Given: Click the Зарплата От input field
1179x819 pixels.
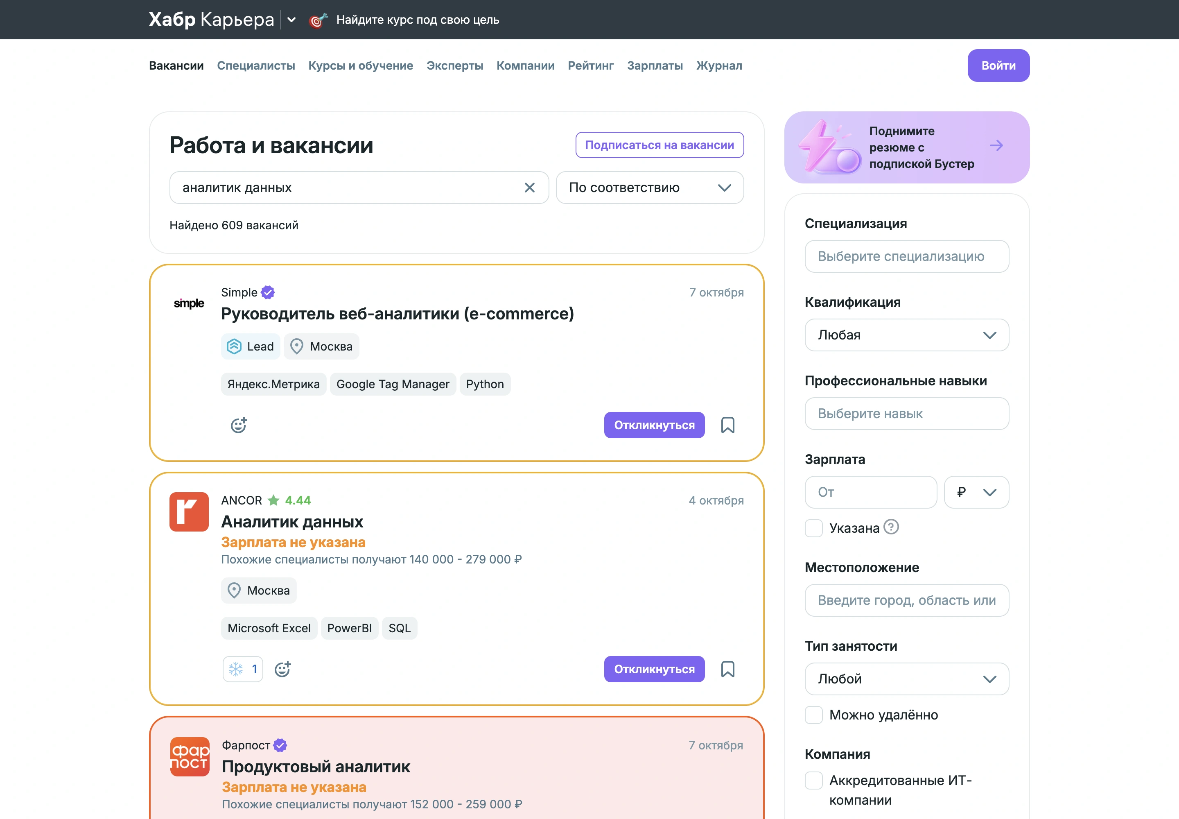Looking at the screenshot, I should (x=871, y=492).
